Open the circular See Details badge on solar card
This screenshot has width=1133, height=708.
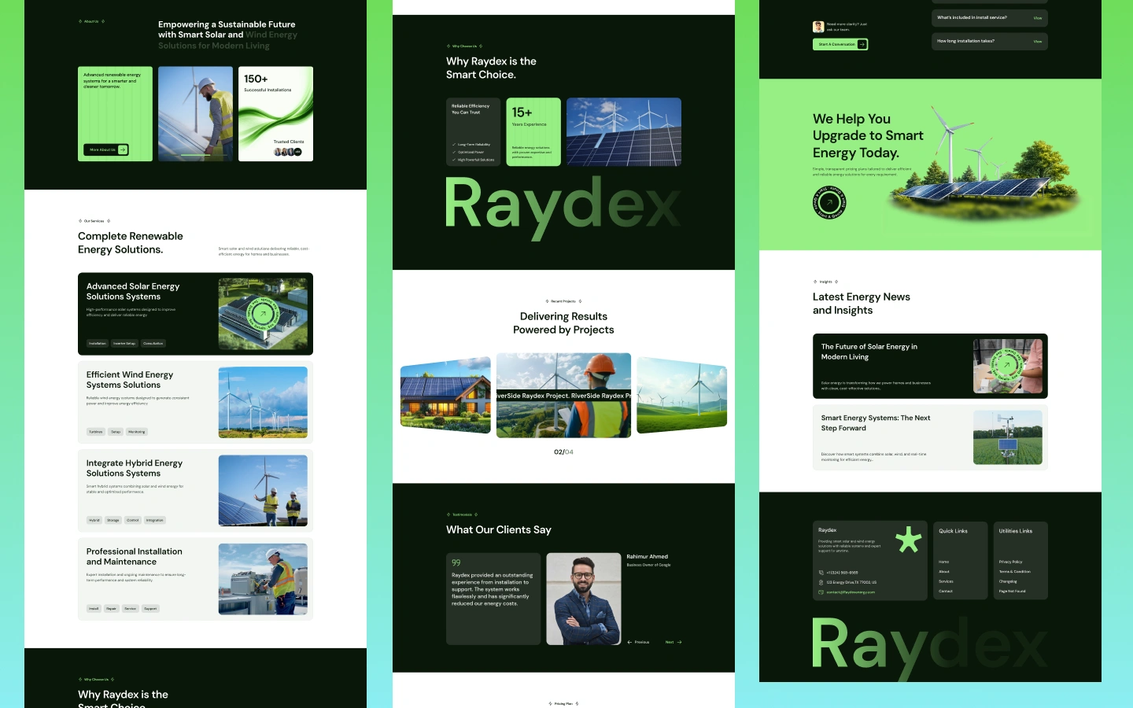[263, 314]
